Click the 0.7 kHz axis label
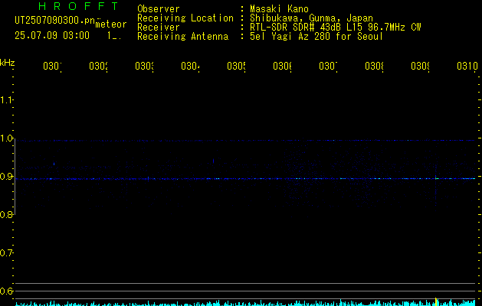Image resolution: width=482 pixels, height=306 pixels. [6, 253]
